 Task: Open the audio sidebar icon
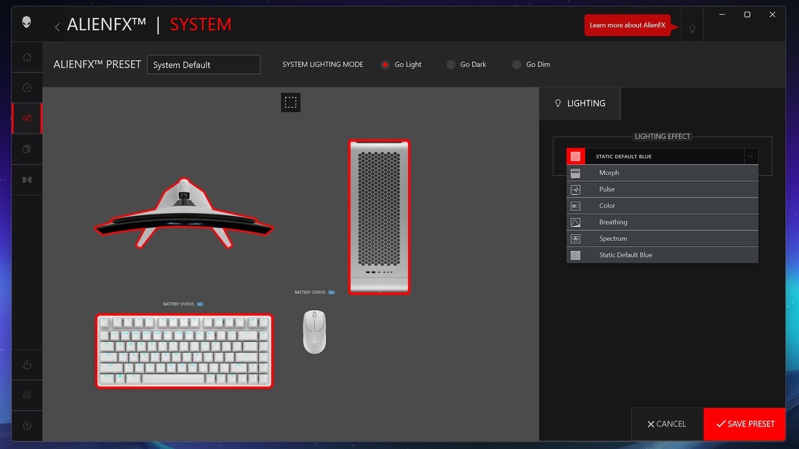click(27, 180)
